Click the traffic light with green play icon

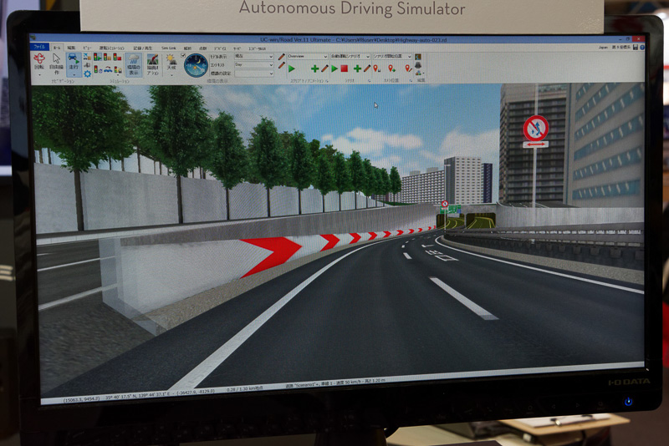pyautogui.click(x=98, y=57)
